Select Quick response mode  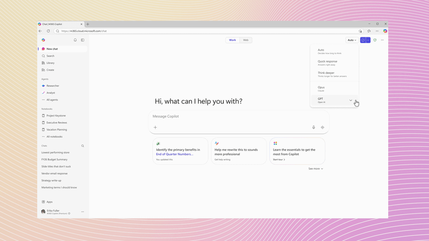pyautogui.click(x=334, y=63)
